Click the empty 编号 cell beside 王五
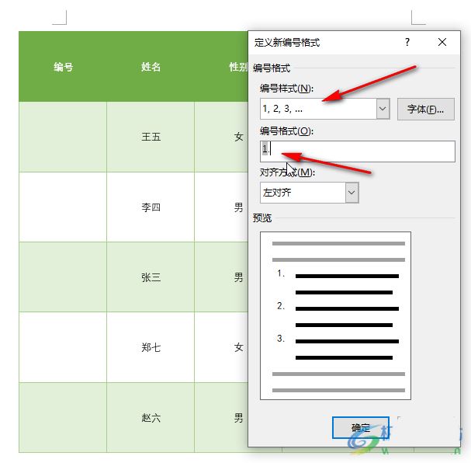 click(64, 137)
